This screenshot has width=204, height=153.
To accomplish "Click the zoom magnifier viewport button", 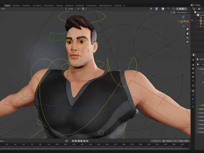I will coord(187,29).
